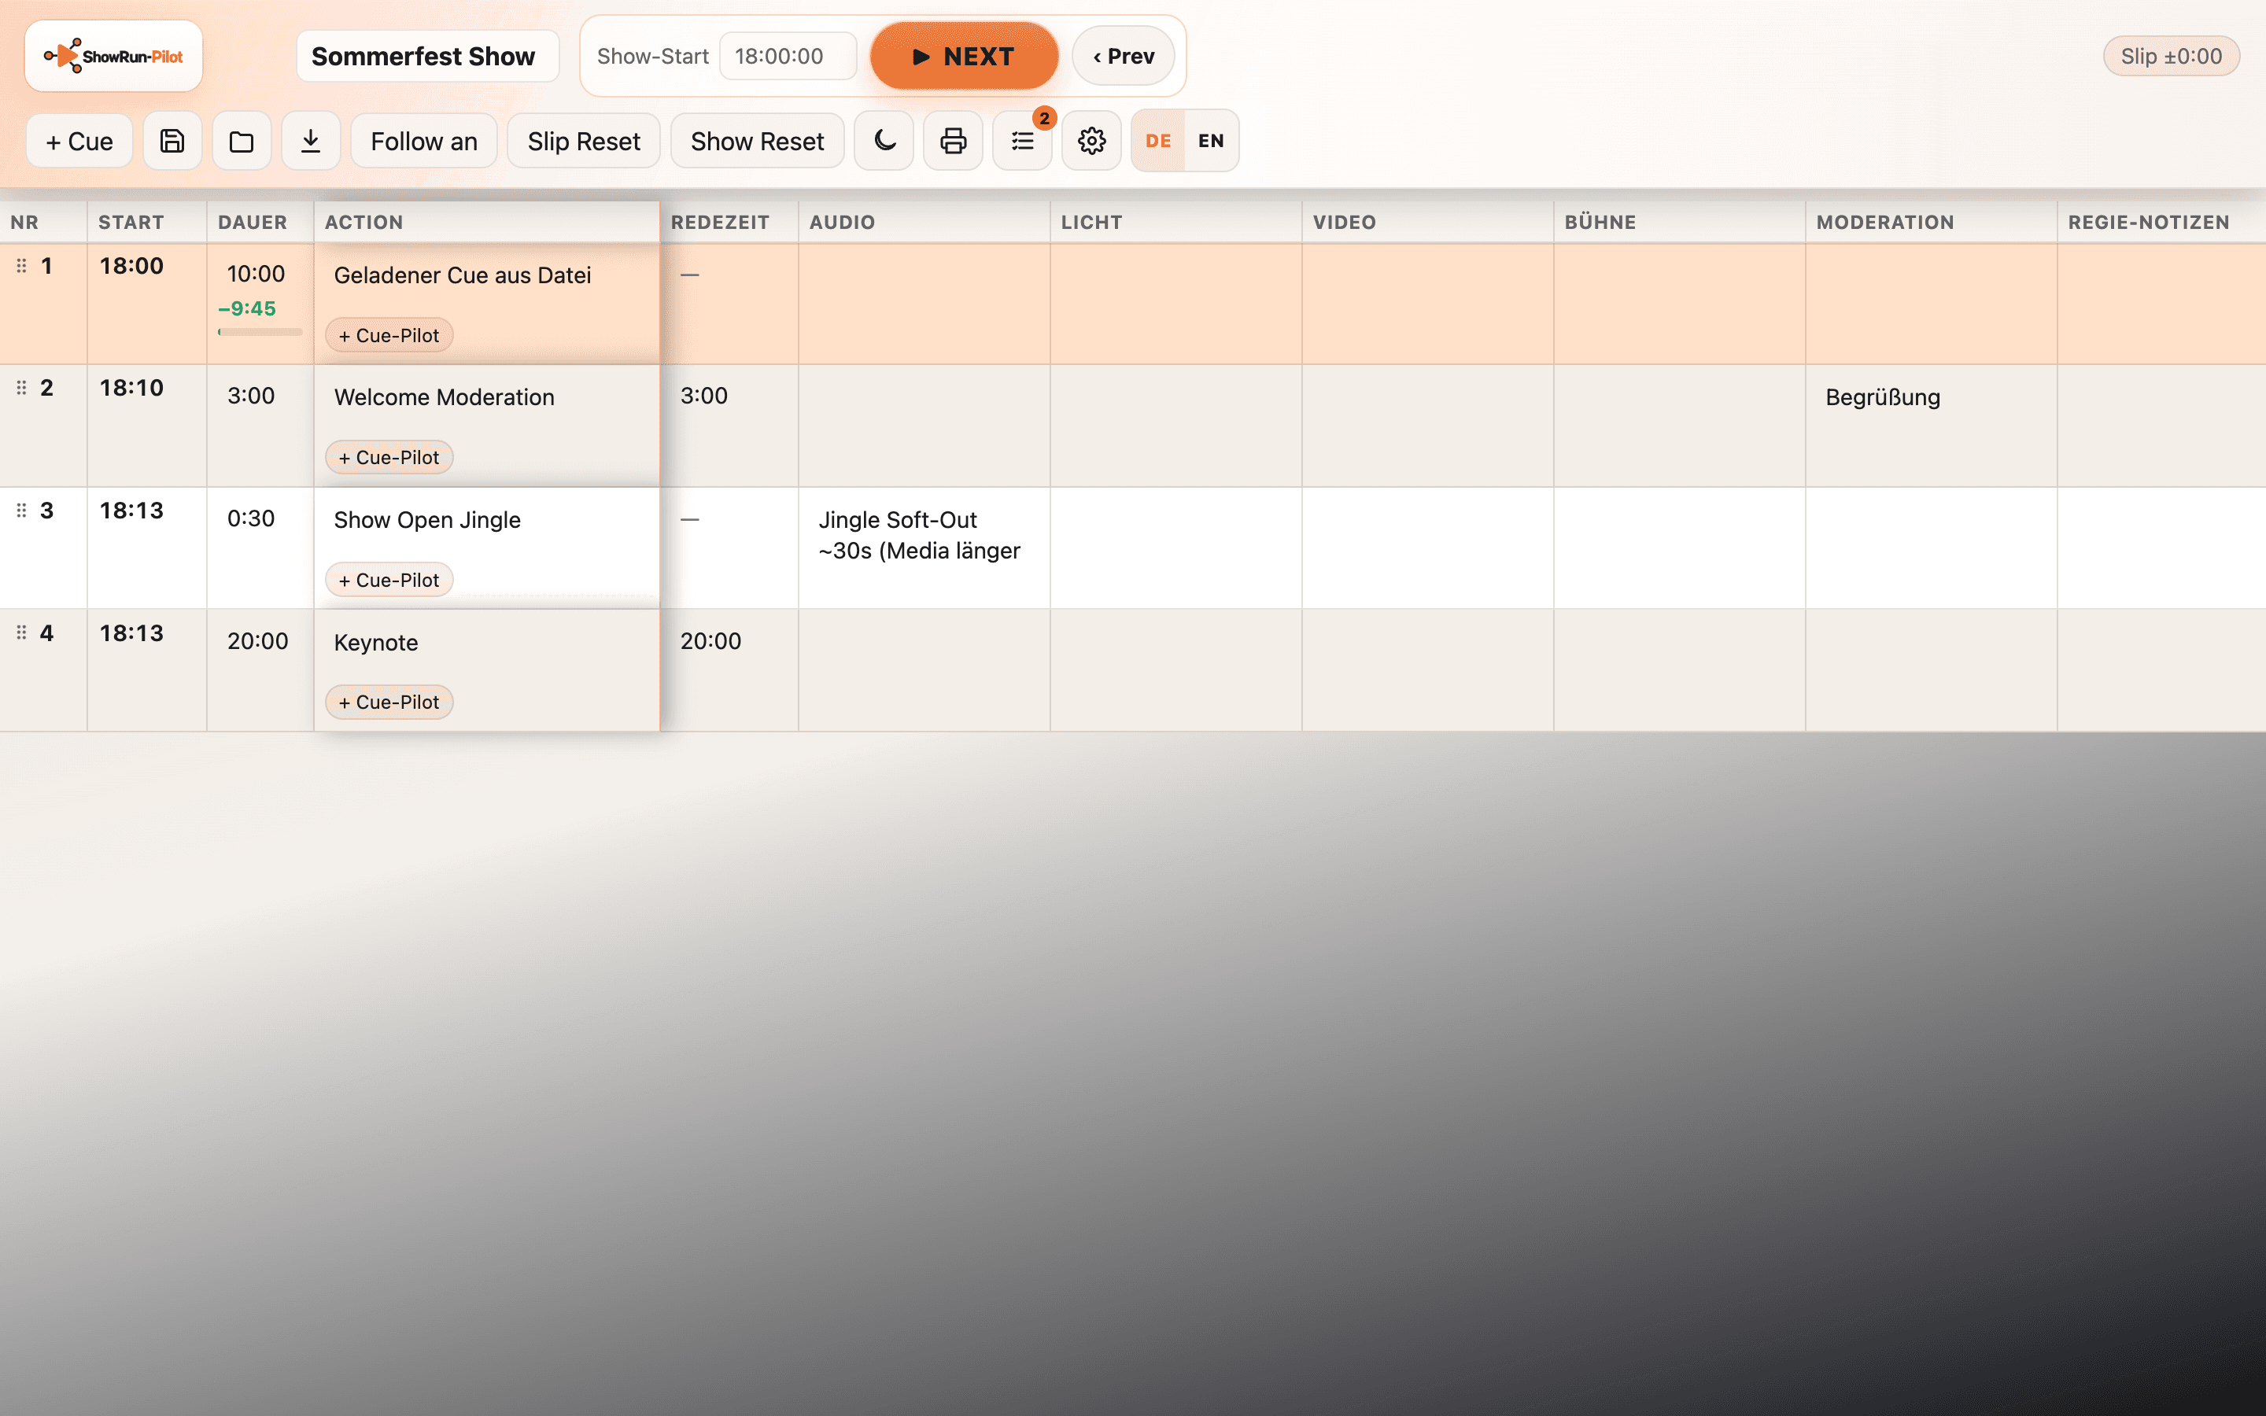Add a new cue with + Cue
Viewport: 2266px width, 1416px height.
tap(79, 142)
